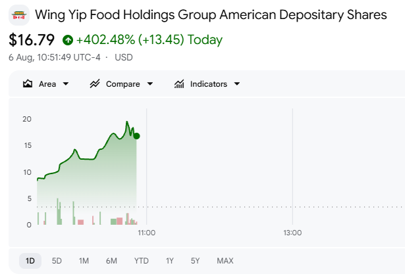Switch chart to the 1Y range
This screenshot has width=405, height=276.
tap(170, 261)
